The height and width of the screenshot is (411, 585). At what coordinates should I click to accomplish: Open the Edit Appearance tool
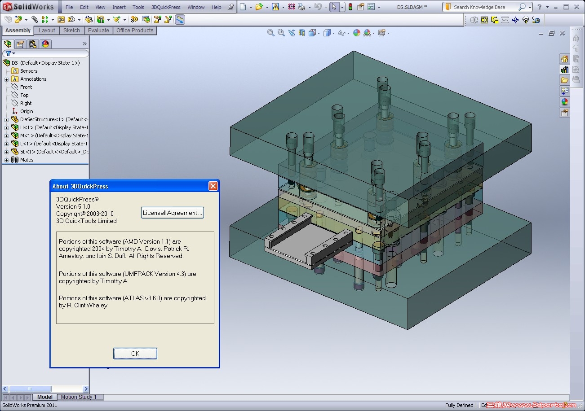point(357,33)
